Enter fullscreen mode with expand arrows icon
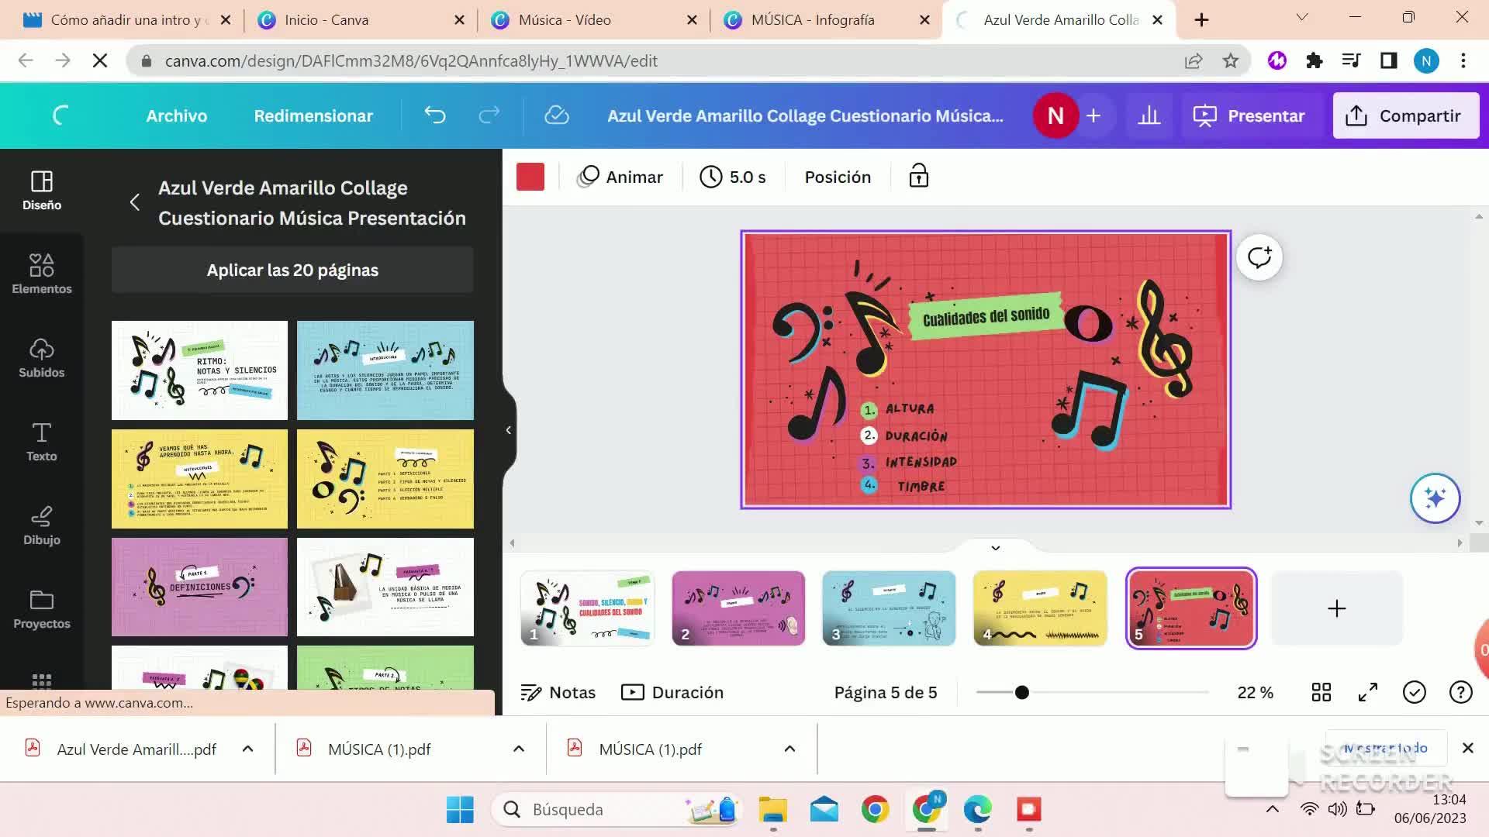The image size is (1489, 837). coord(1367,692)
